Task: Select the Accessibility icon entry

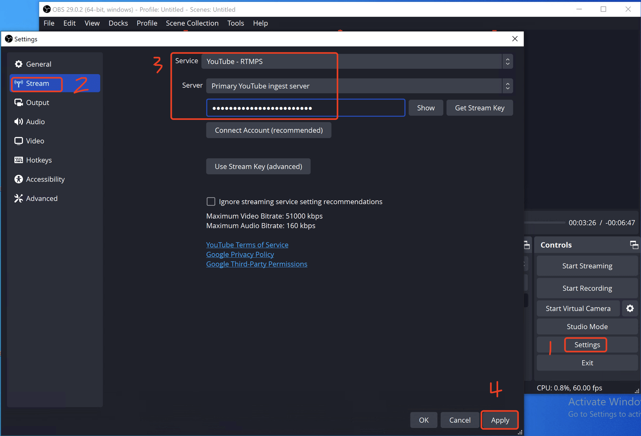Action: tap(19, 179)
